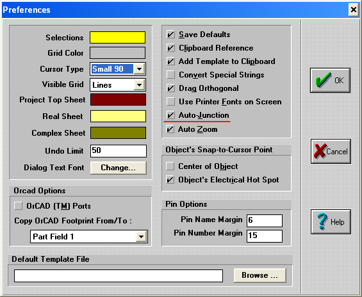Viewport: 362px width, 297px height.
Task: Expand the Part Field 1 dropdown
Action: [141, 237]
